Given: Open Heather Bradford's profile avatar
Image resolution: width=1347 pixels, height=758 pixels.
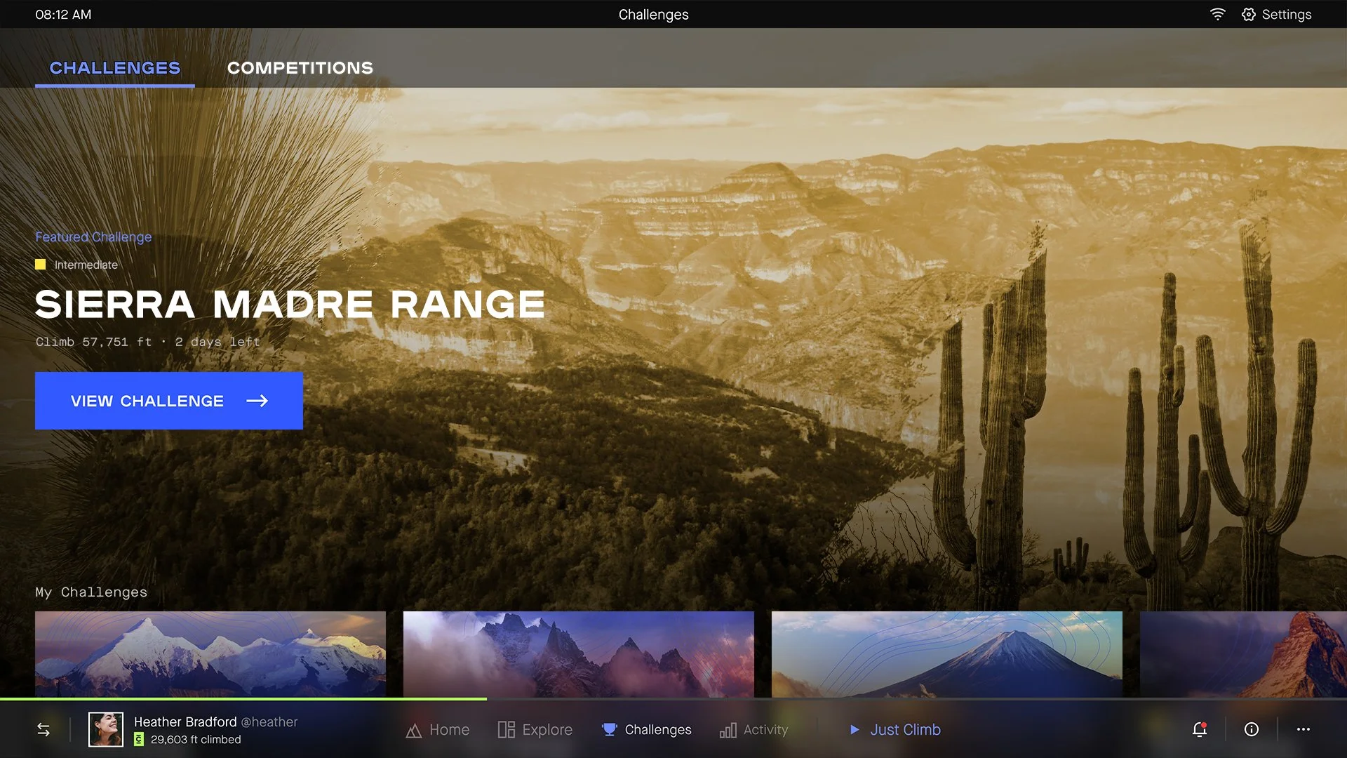Looking at the screenshot, I should tap(106, 730).
